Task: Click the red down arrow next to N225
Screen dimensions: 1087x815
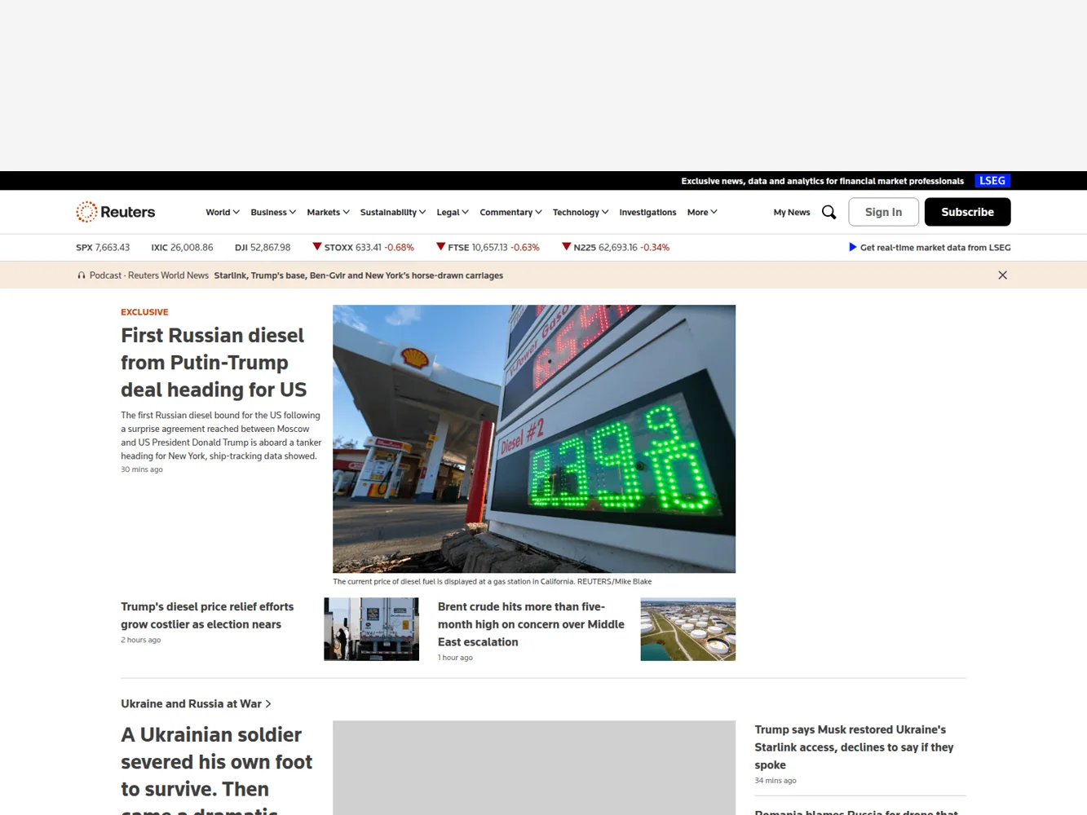Action: point(567,246)
